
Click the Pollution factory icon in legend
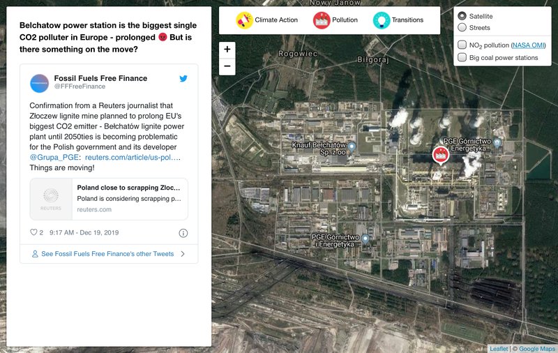pos(322,20)
